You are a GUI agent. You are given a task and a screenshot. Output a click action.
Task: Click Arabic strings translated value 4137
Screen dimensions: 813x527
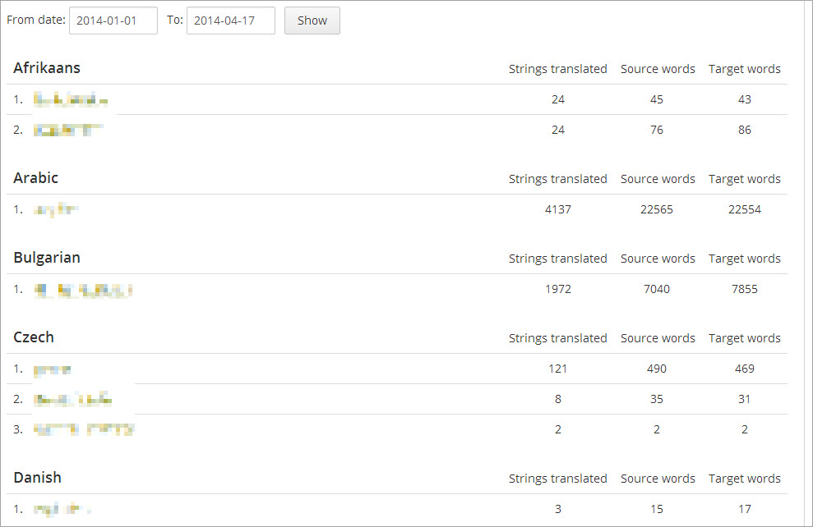(558, 209)
